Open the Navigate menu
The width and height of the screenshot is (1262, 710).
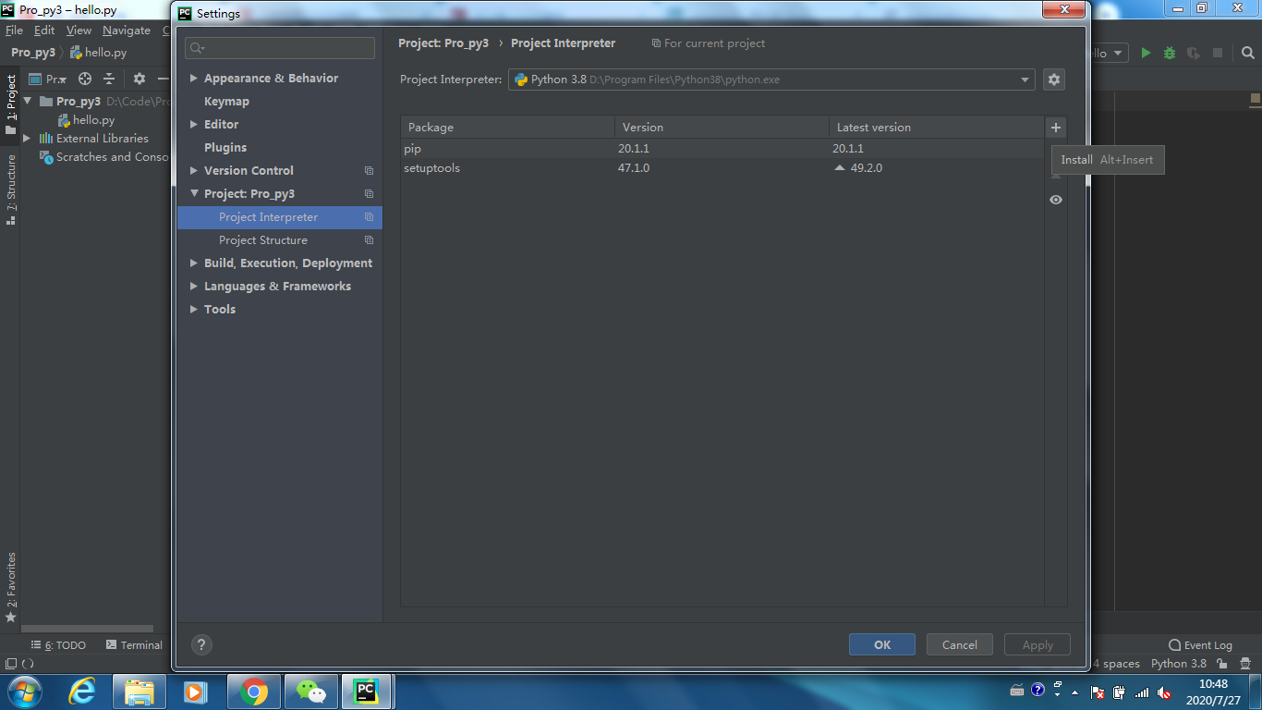(x=127, y=31)
